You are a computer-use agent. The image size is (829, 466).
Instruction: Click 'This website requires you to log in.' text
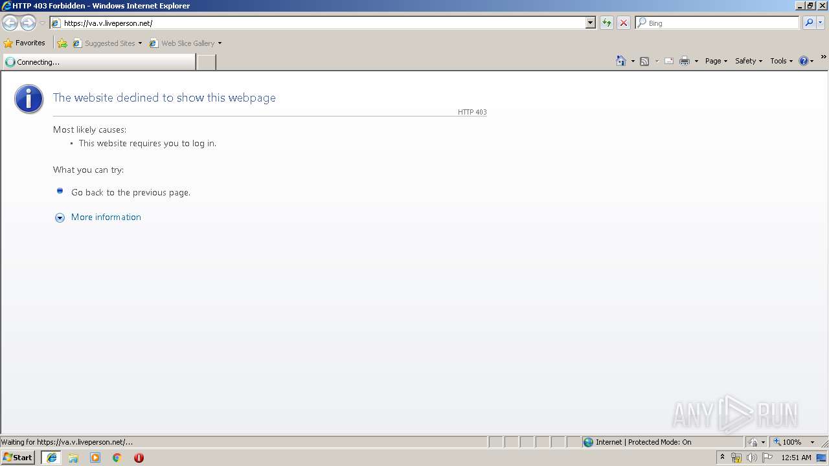148,143
